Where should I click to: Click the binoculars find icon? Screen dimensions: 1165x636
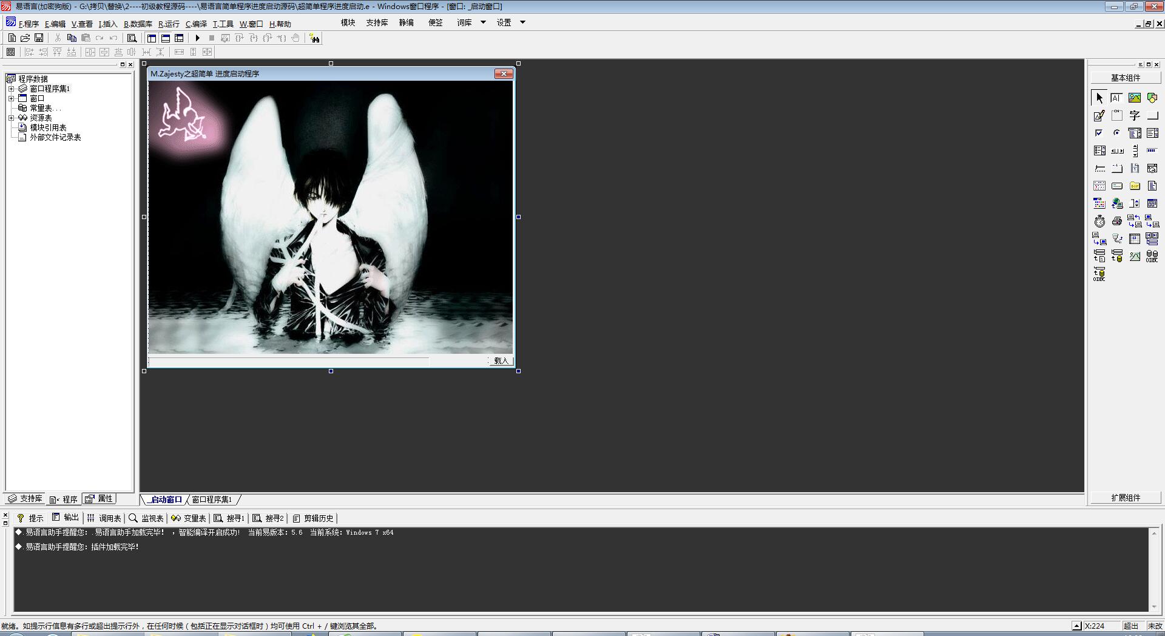(314, 38)
